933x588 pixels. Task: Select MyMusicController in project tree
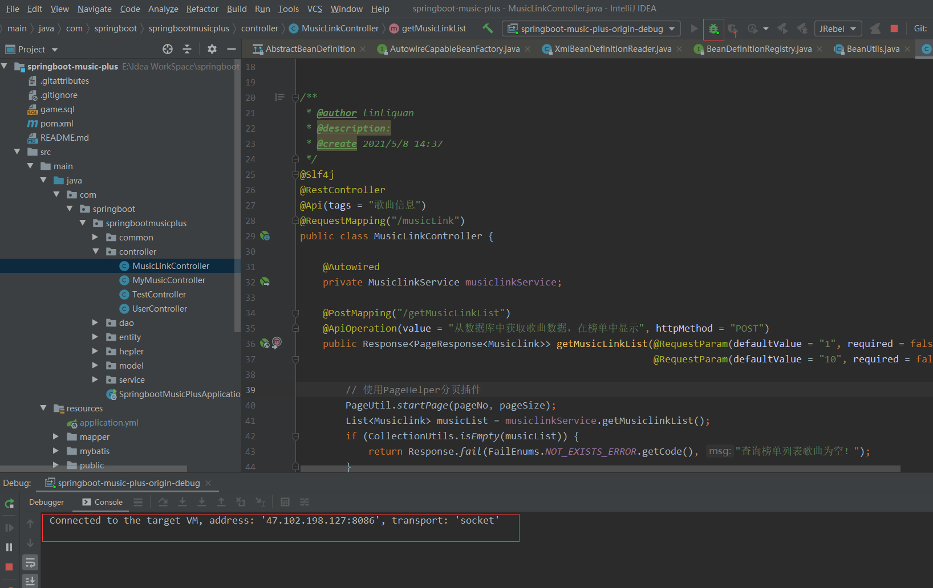(x=169, y=280)
